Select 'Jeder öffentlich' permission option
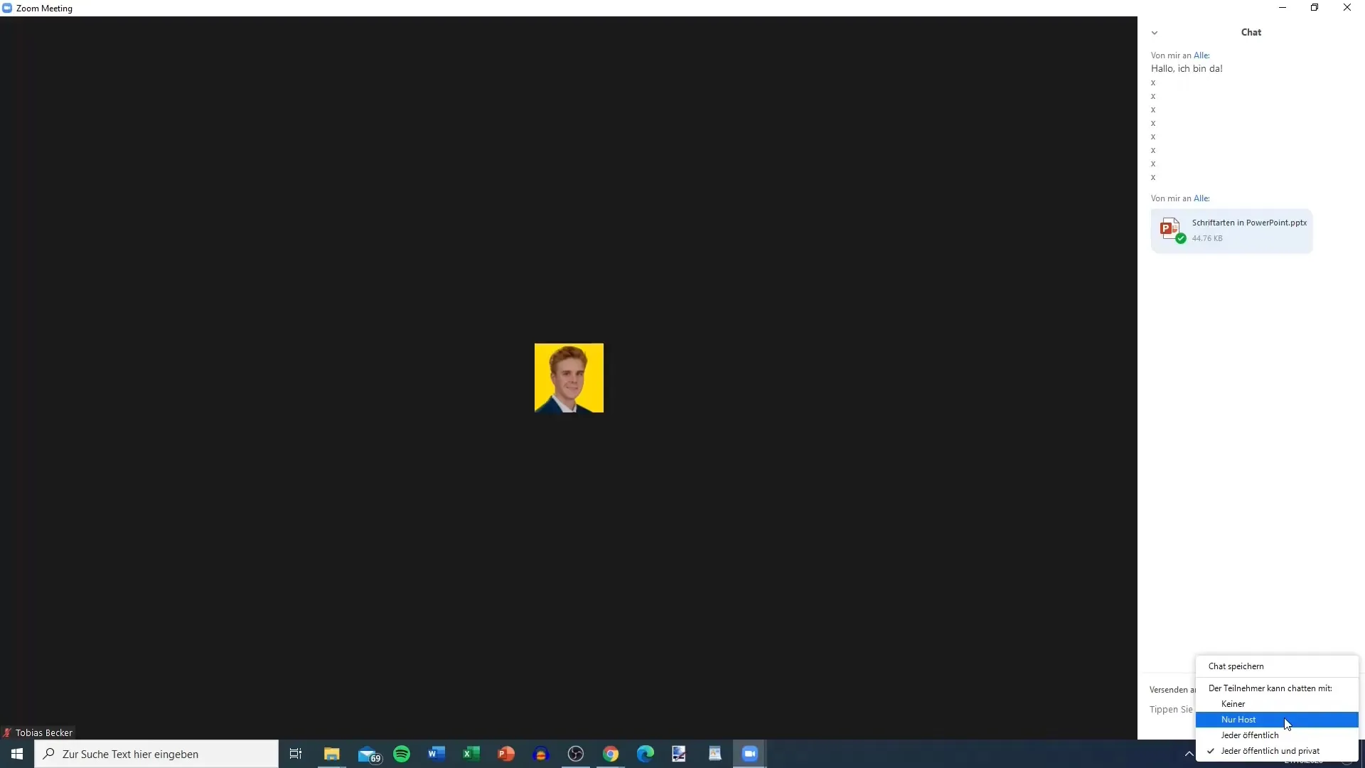This screenshot has width=1365, height=768. [x=1251, y=735]
